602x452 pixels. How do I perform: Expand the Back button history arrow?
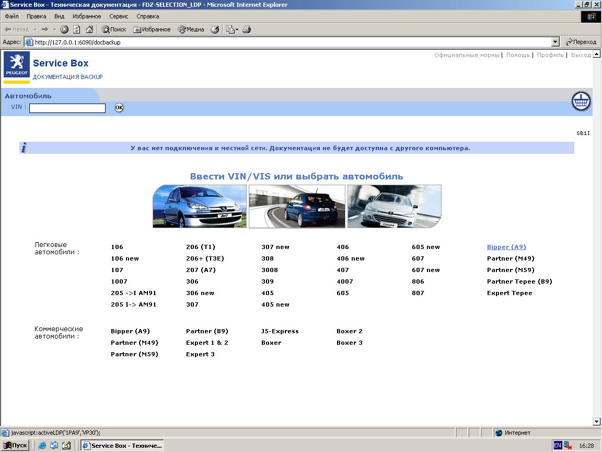(x=35, y=29)
